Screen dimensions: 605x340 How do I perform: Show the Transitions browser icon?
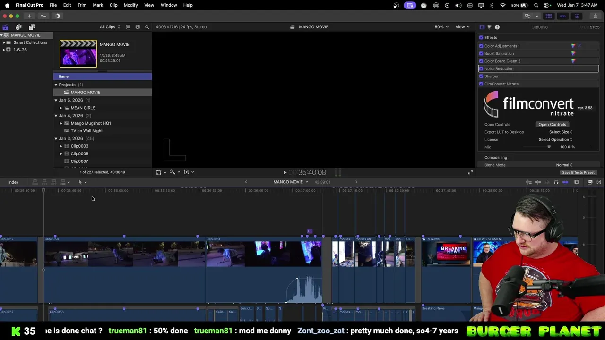click(x=599, y=182)
